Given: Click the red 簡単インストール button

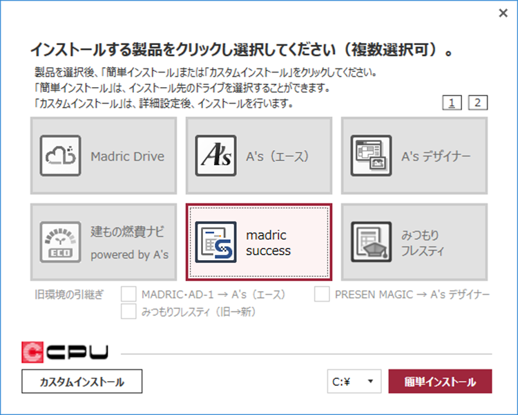Looking at the screenshot, I should pos(440,381).
